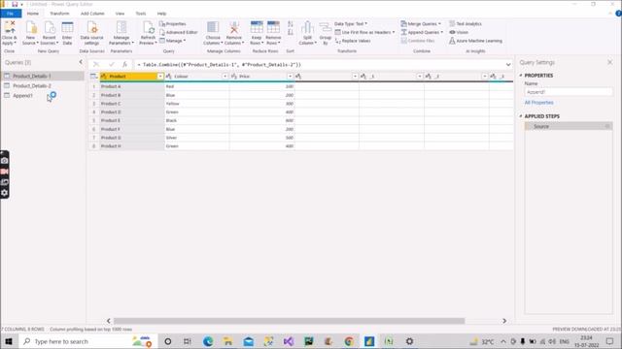Confirm formula with checkmark icon
Screen dimensions: 622x349
point(112,64)
